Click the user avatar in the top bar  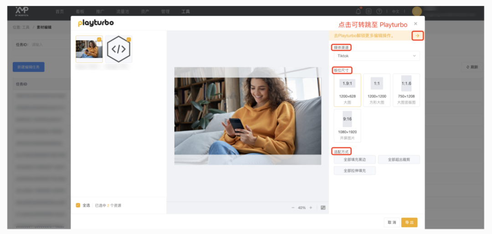coord(417,11)
